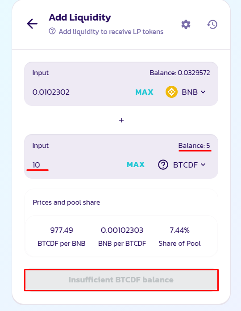Click the Insufficient BTCDF balance button

click(121, 280)
